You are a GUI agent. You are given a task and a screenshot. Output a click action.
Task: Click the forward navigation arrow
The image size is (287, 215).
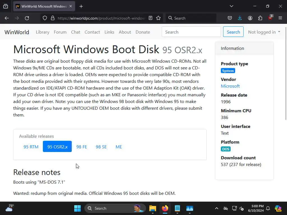tap(17, 18)
